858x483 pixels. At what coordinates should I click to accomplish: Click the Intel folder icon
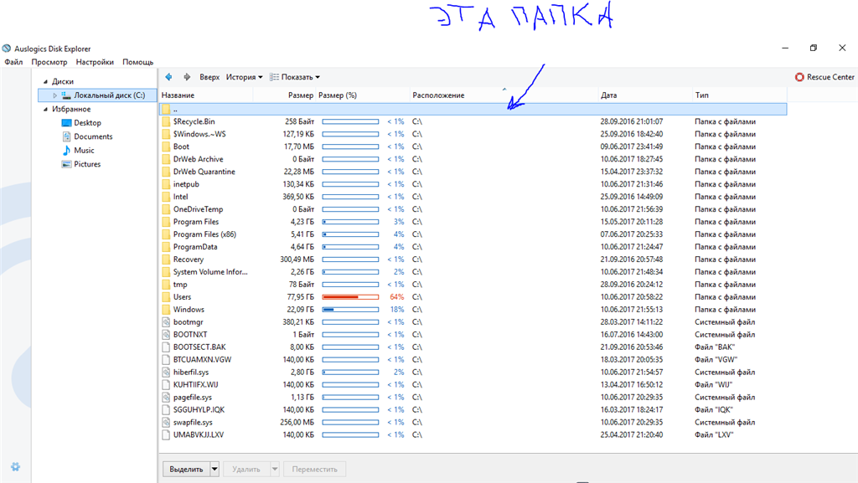pos(166,197)
